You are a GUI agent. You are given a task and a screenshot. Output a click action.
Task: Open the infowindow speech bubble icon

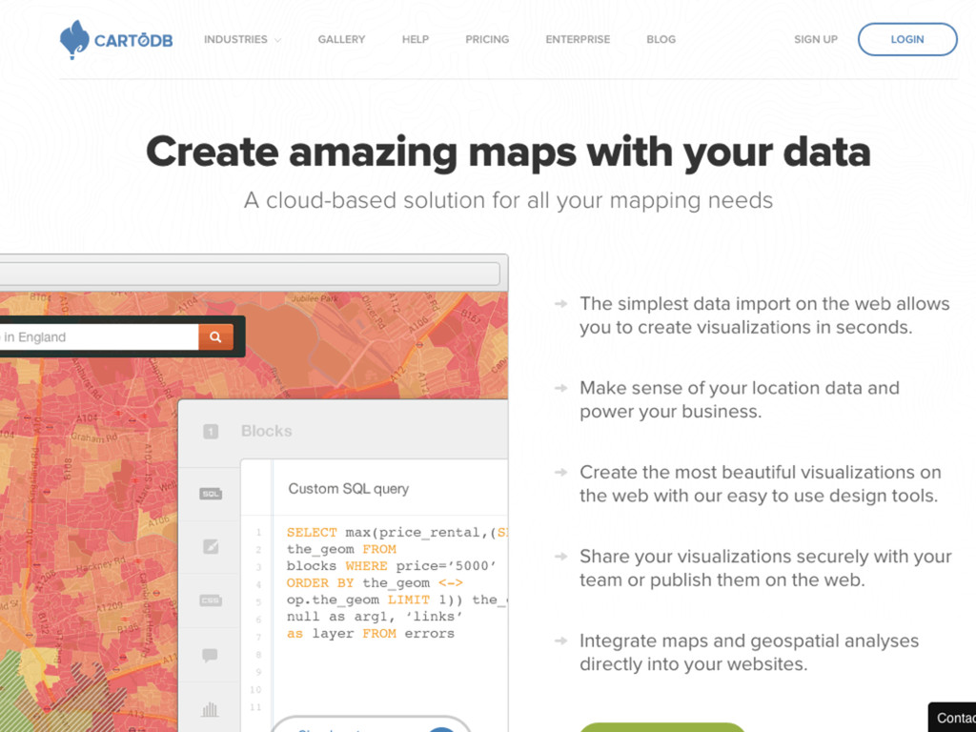(210, 655)
